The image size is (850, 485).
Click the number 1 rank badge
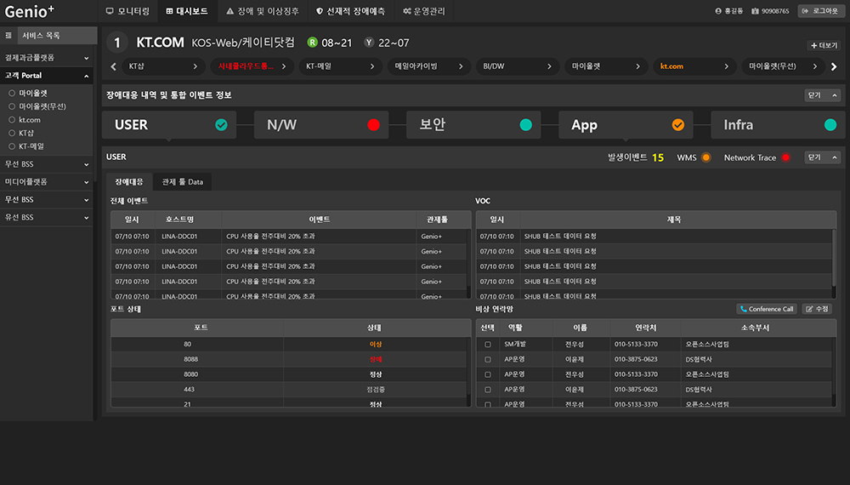pos(117,43)
